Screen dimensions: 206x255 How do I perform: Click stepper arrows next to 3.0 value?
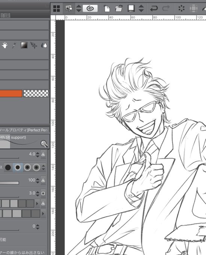point(38,193)
